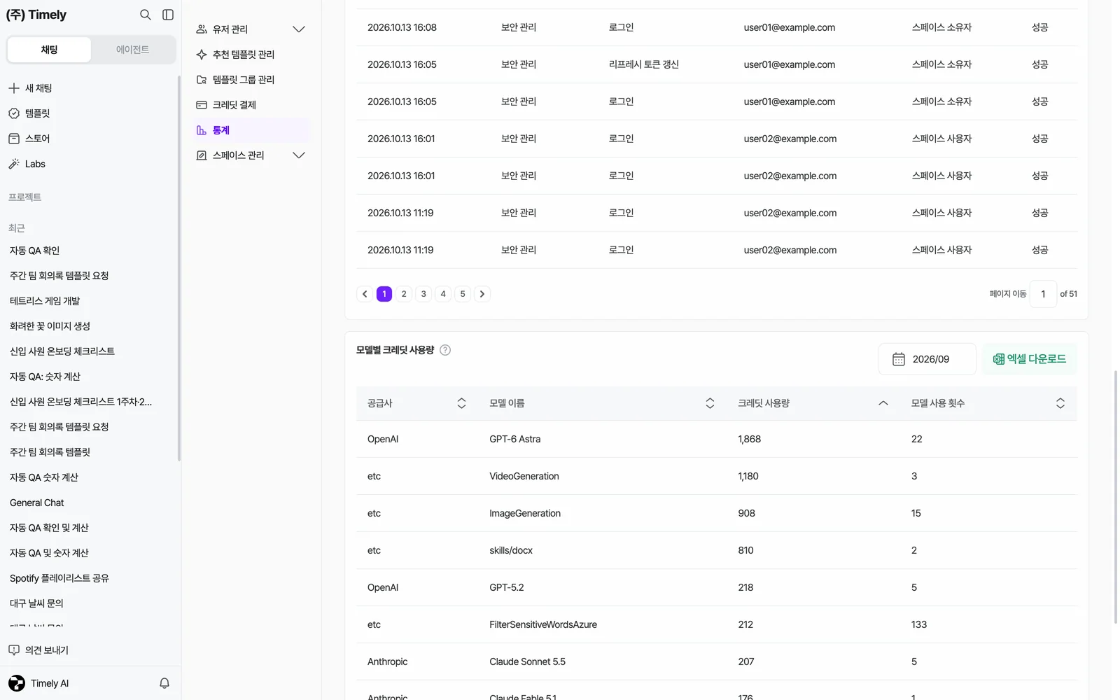Expand the 유저 관리 menu chevron
The width and height of the screenshot is (1120, 700).
[x=299, y=29]
